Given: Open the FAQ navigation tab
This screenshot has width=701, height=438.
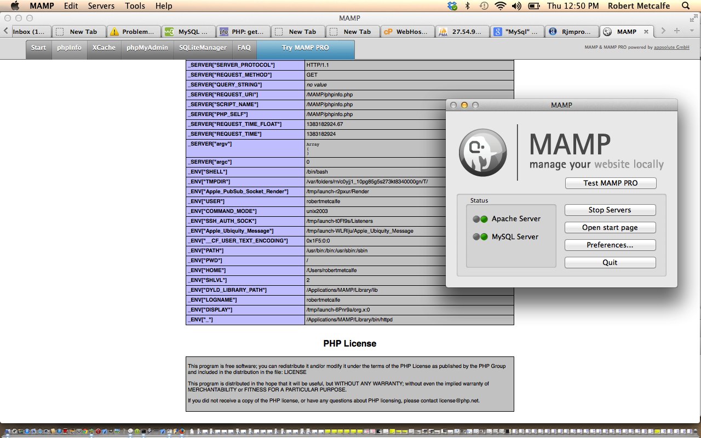Looking at the screenshot, I should [244, 48].
